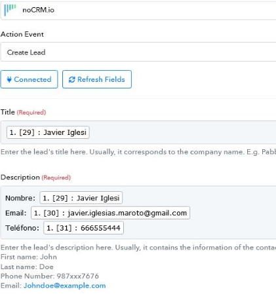
Task: Select the Javier Iglesi tag in the Title field
Action: pyautogui.click(x=48, y=132)
